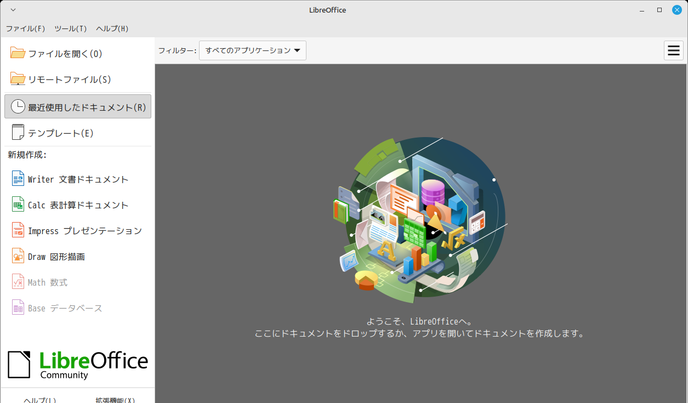Click the remote file folder icon
The width and height of the screenshot is (688, 403).
[x=18, y=80]
